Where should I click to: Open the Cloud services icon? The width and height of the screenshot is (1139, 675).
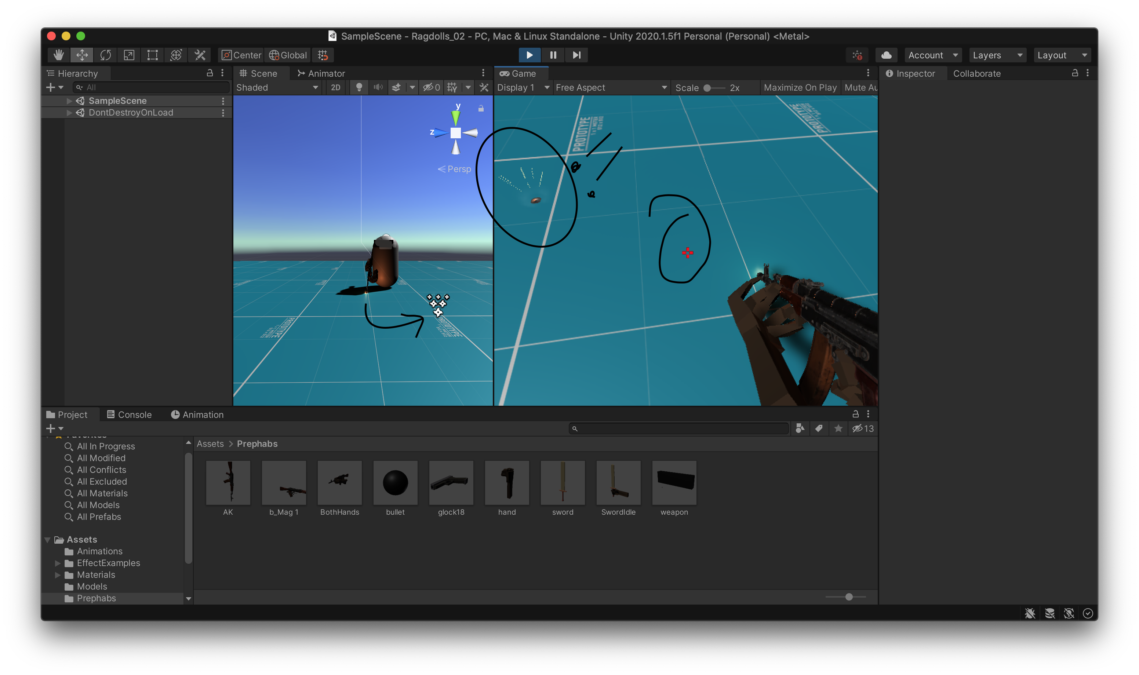click(x=886, y=55)
